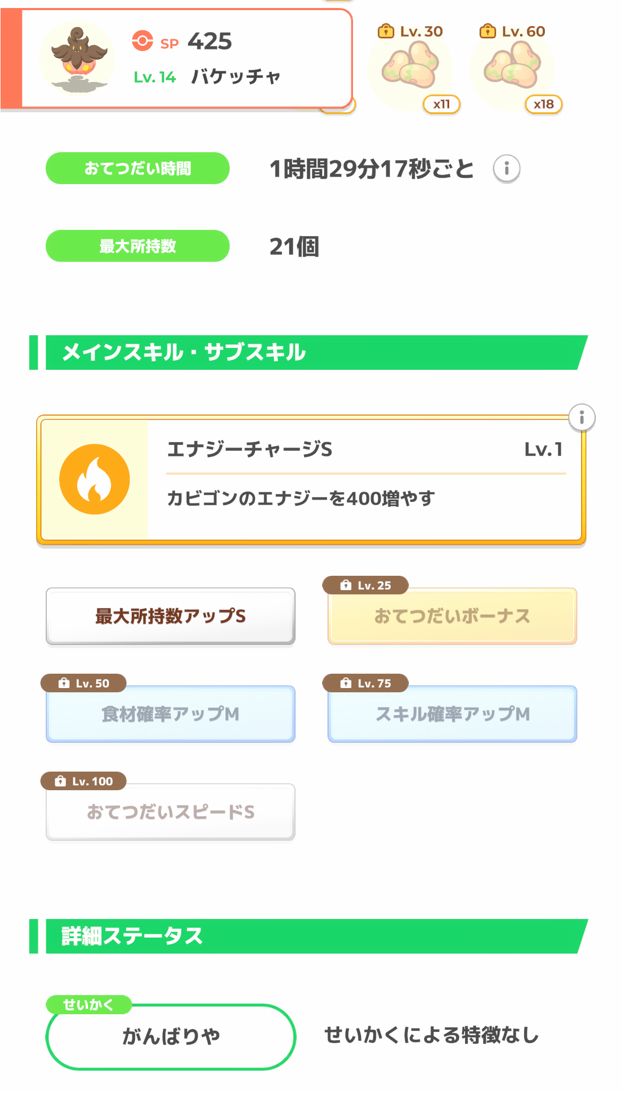Open the 最大所持数アップS sub skill
Image resolution: width=622 pixels, height=1093 pixels.
coord(170,616)
